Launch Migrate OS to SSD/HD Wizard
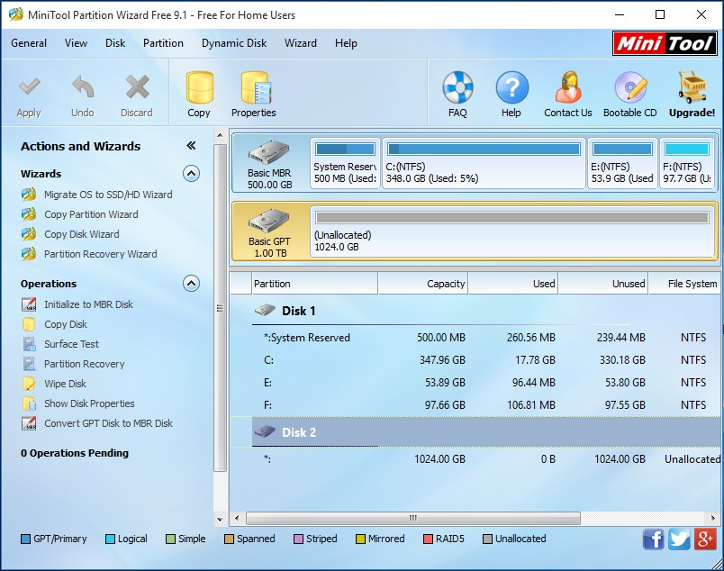Screen dimensions: 724x571 pyautogui.click(x=108, y=195)
